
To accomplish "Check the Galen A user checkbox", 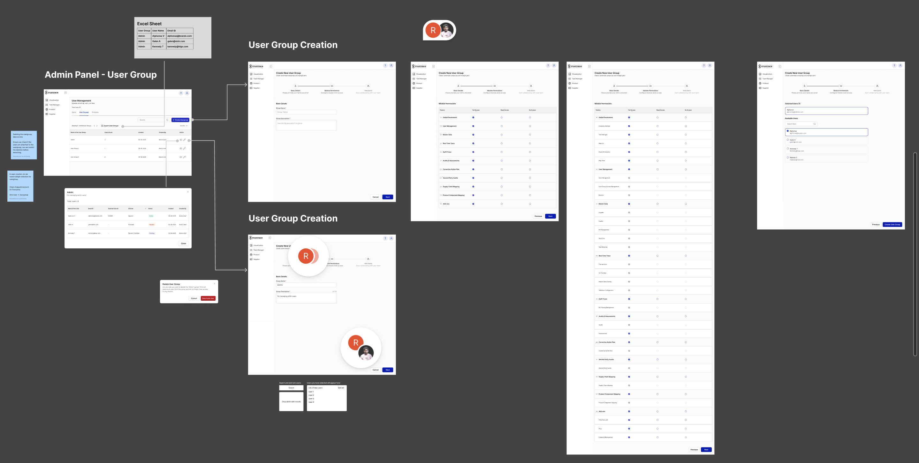I will click(788, 140).
